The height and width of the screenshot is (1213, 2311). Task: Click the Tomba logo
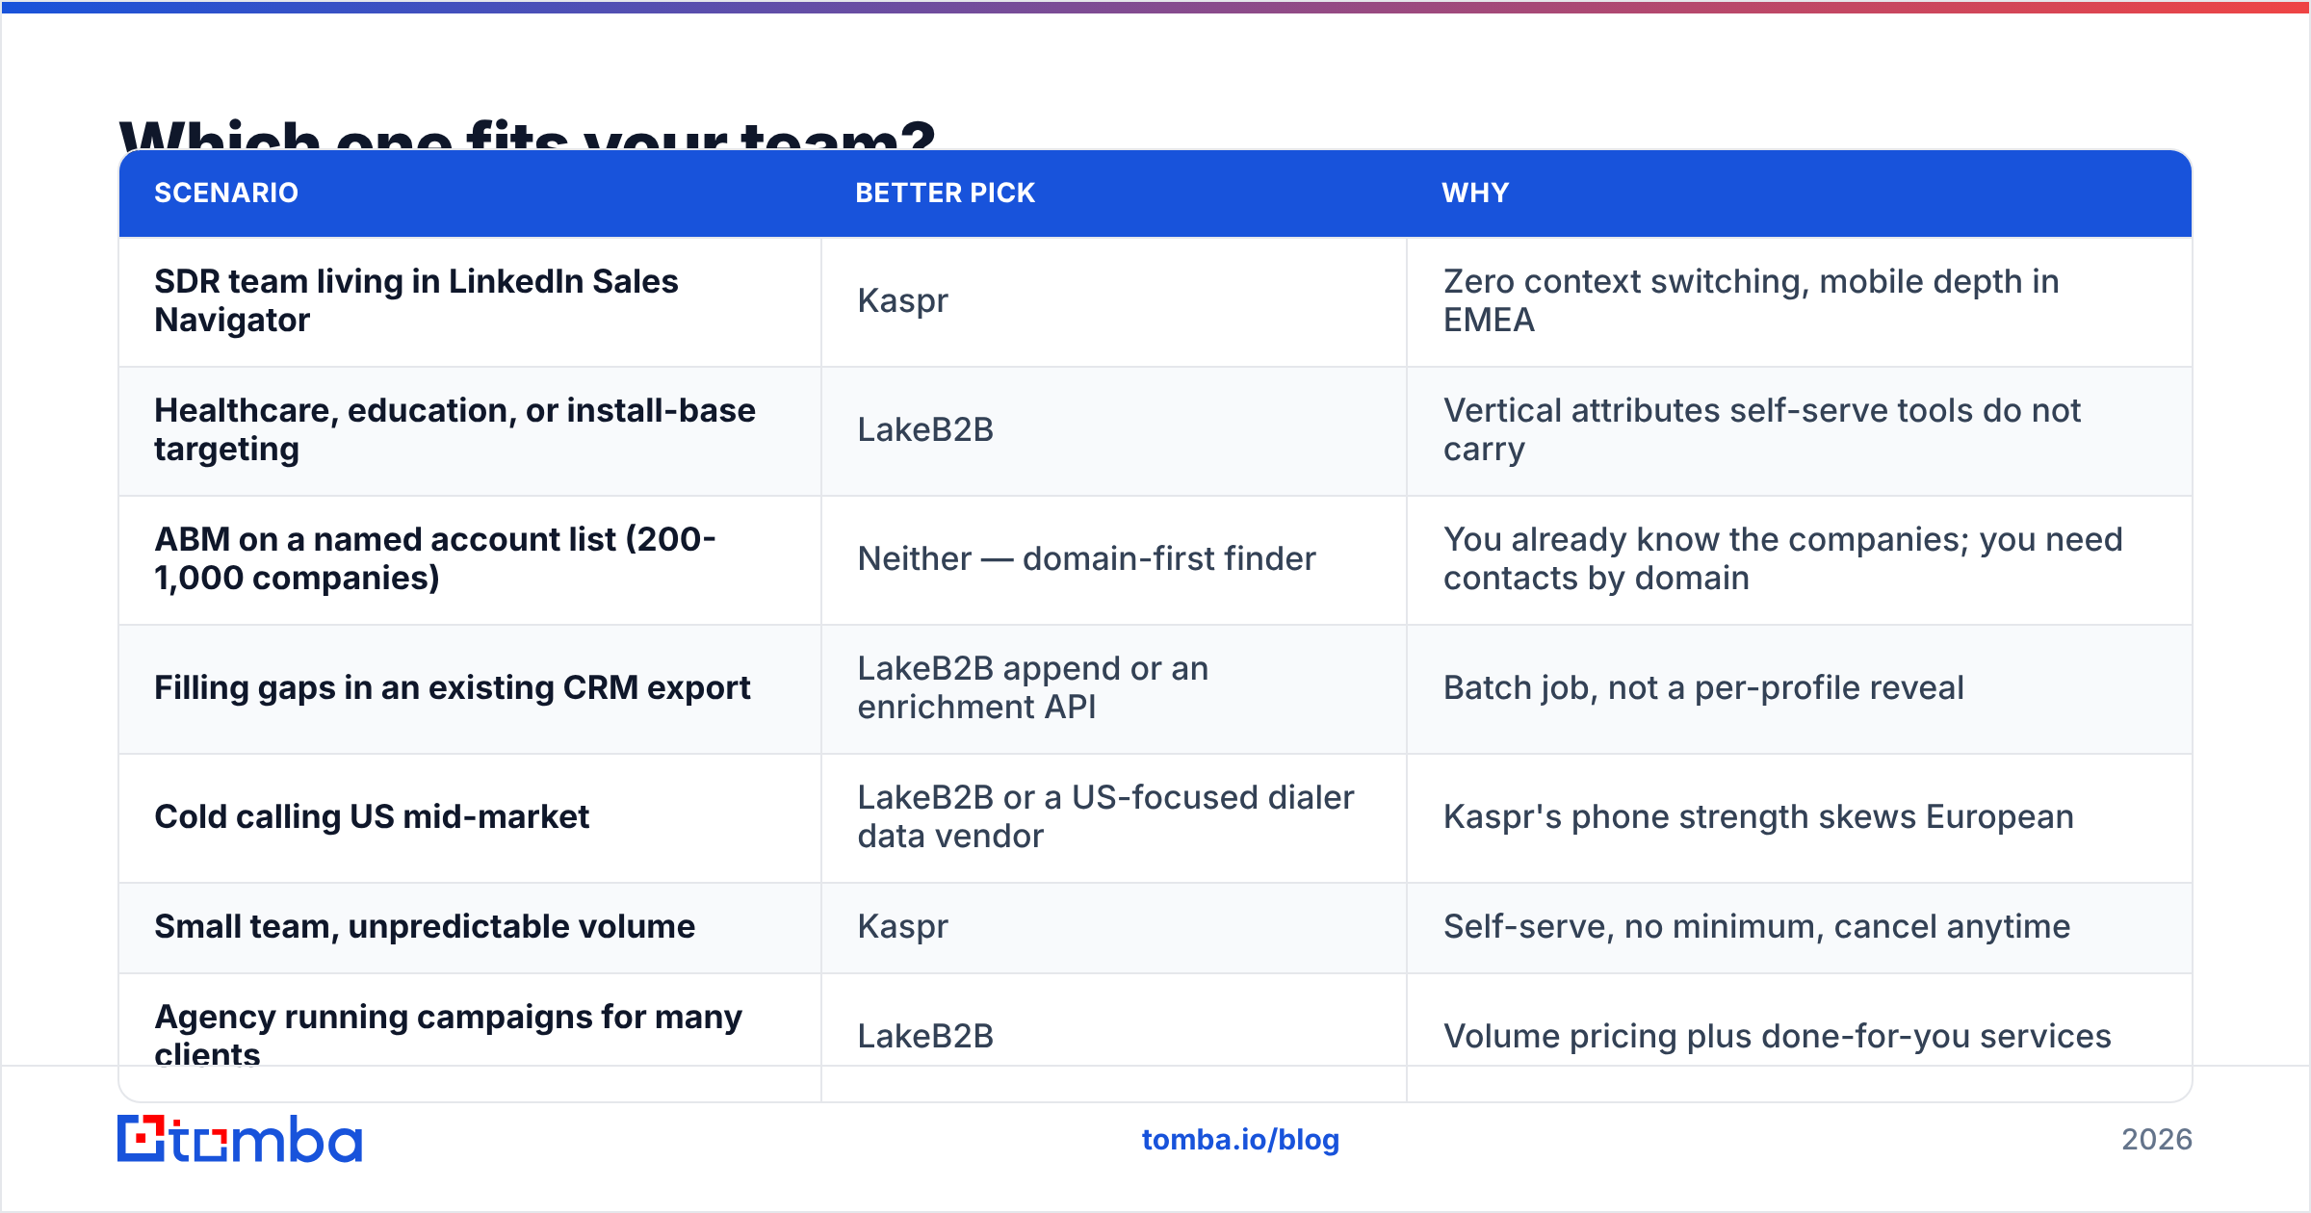[240, 1139]
